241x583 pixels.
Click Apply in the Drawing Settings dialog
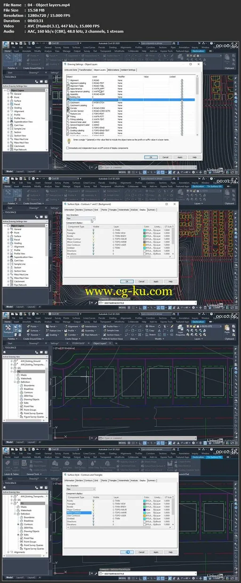tap(180, 157)
